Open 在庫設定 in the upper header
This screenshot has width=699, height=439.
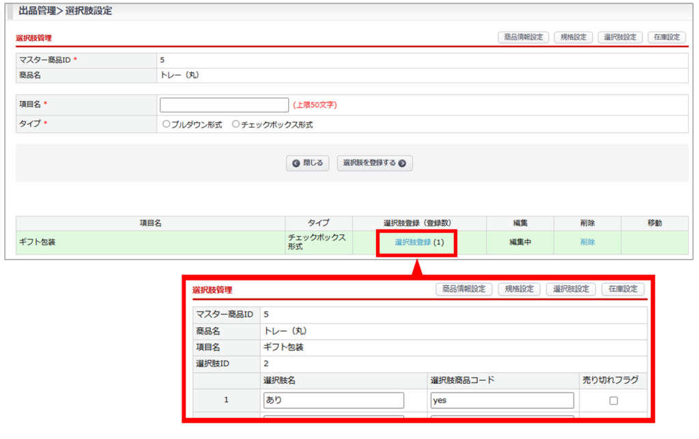[x=666, y=38]
